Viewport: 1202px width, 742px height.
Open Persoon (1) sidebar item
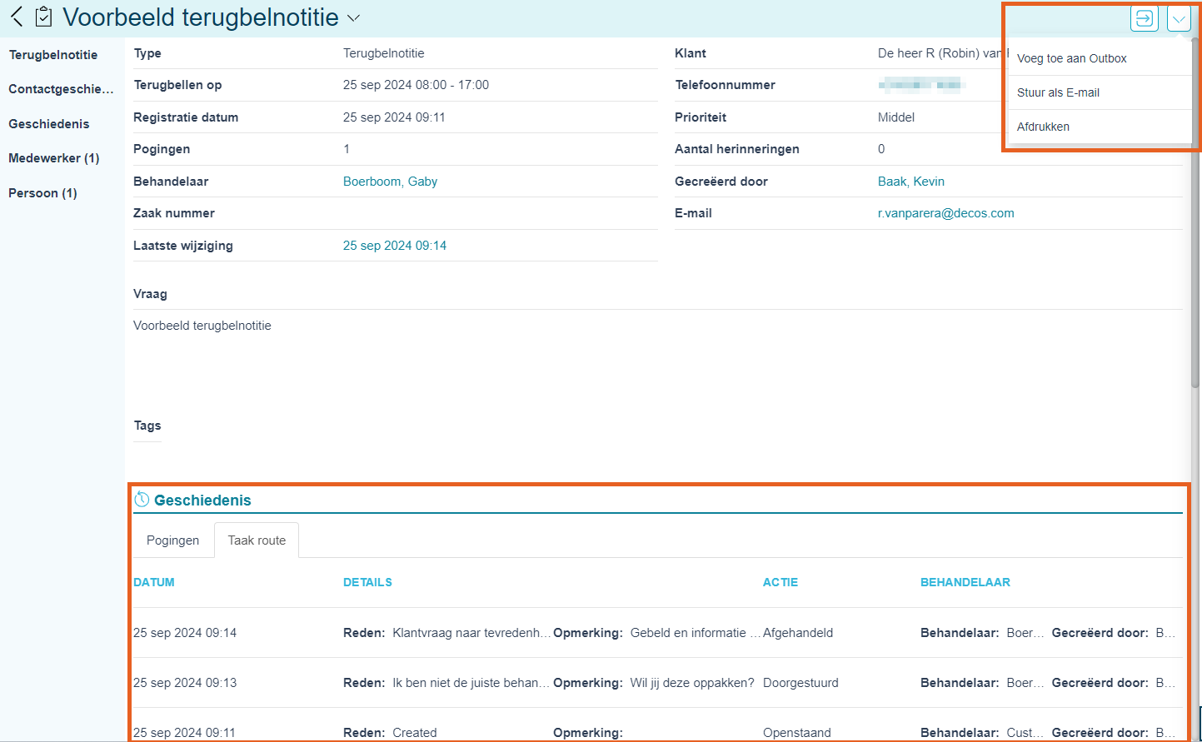[42, 193]
